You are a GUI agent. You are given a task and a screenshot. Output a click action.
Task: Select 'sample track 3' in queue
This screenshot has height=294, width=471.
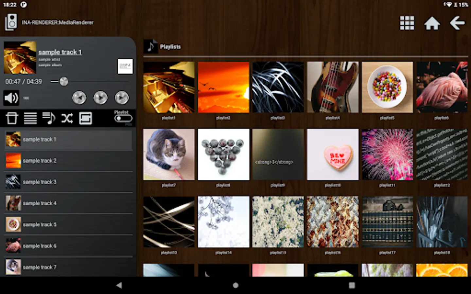(68, 182)
